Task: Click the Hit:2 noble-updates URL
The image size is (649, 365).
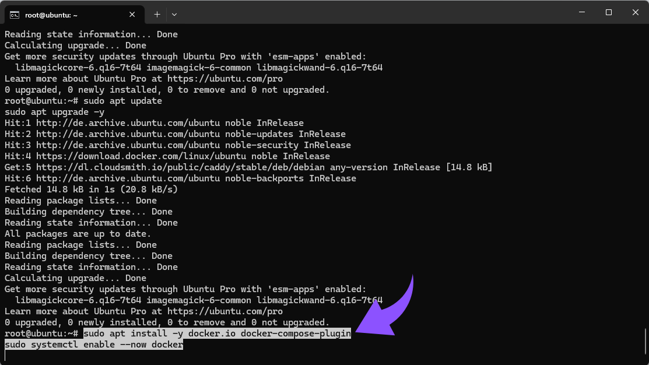Action: [x=128, y=134]
